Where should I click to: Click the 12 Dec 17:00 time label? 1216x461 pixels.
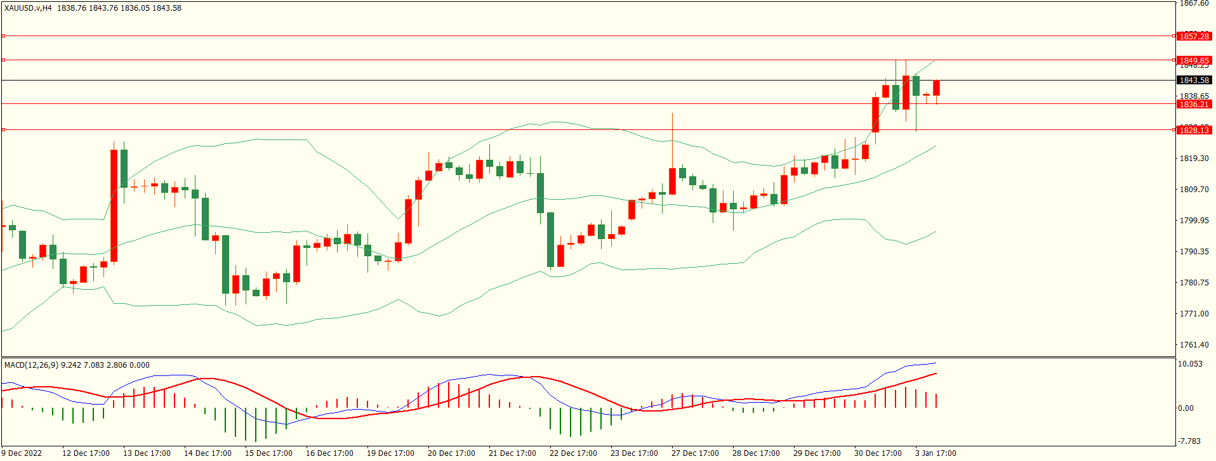pyautogui.click(x=86, y=453)
